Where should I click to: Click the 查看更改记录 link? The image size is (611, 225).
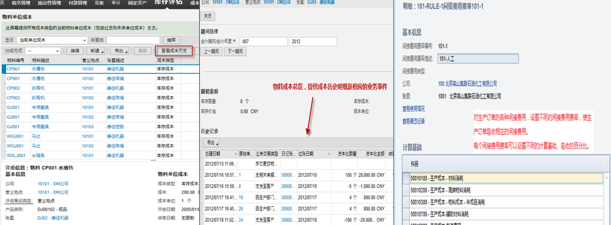414,121
